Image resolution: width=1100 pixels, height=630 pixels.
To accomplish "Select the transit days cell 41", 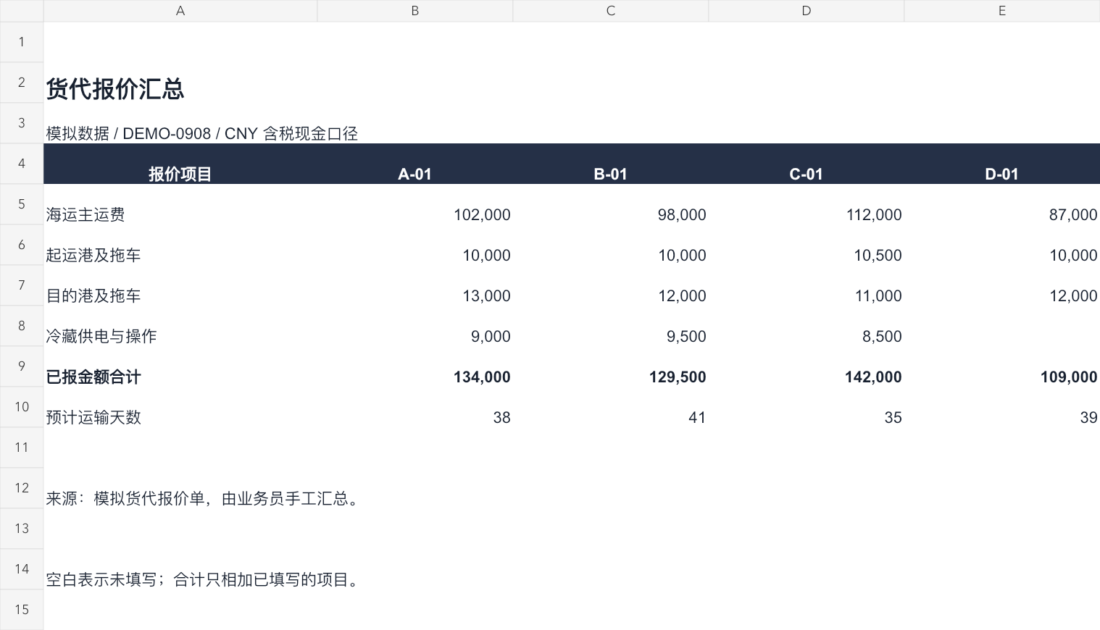I will 611,407.
